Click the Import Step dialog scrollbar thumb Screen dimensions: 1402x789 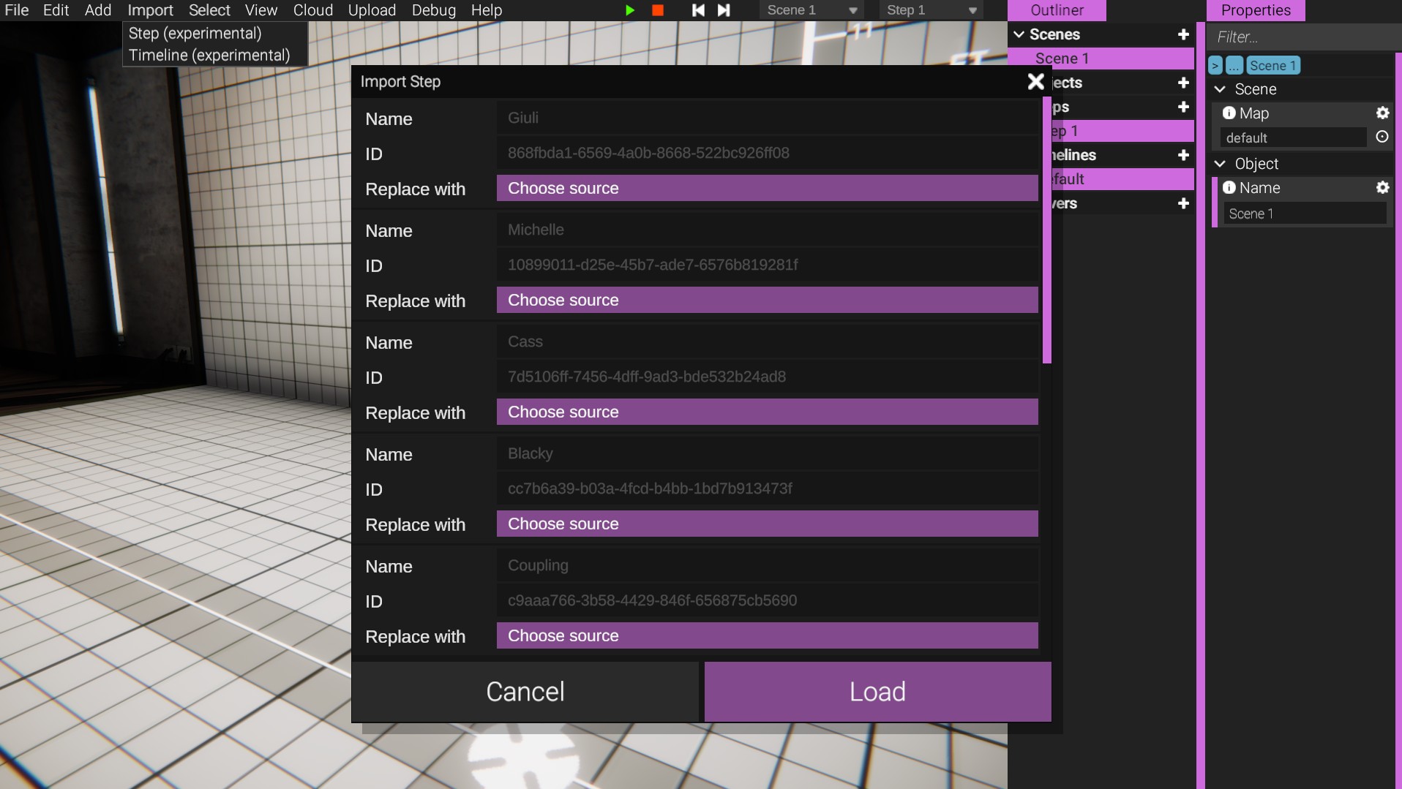[x=1047, y=230]
